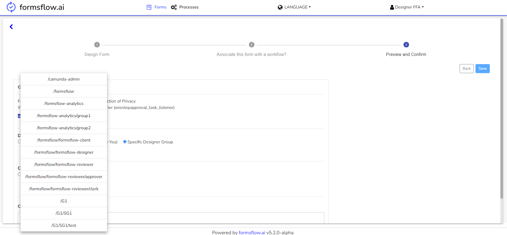Click the user profile icon

(x=392, y=7)
